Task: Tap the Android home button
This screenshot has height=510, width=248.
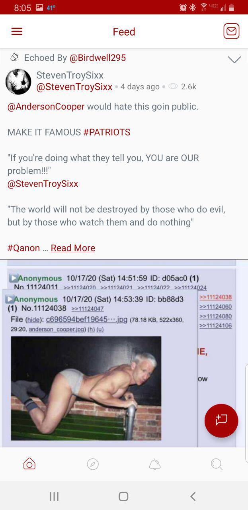Action: (123, 496)
